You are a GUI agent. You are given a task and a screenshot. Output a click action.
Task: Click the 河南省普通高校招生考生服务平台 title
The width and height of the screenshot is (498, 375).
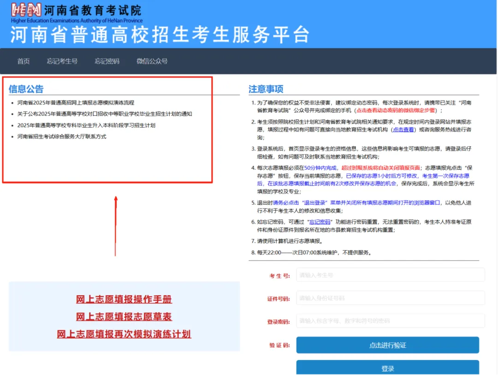pos(160,34)
